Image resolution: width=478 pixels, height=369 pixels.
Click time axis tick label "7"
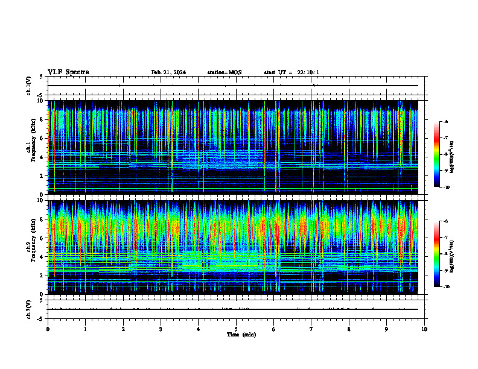[x=311, y=329]
